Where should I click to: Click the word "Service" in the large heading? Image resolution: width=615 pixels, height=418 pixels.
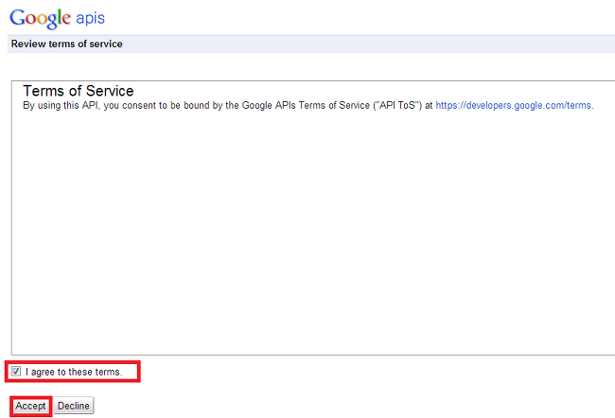(110, 91)
